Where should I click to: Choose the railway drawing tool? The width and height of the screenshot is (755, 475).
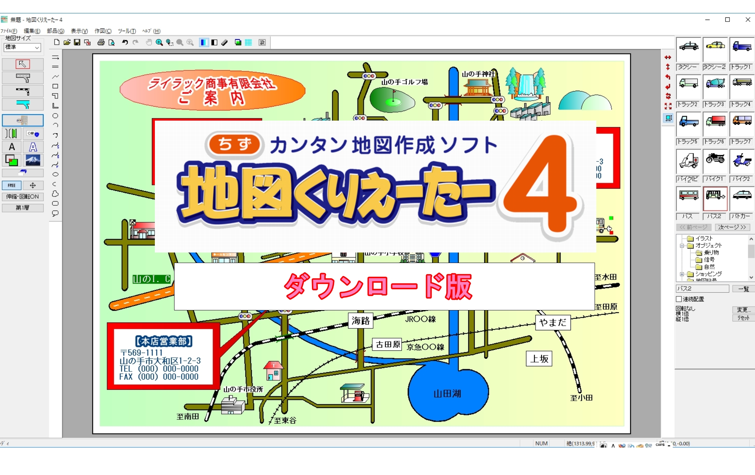point(23,91)
